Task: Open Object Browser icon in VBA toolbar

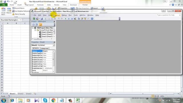Action: tap(85, 19)
